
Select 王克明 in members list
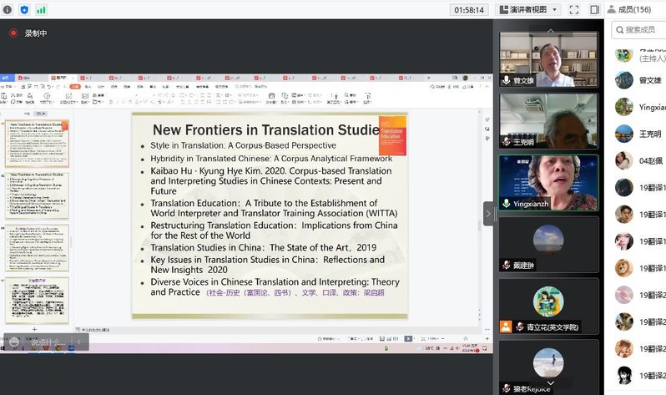[x=639, y=134]
